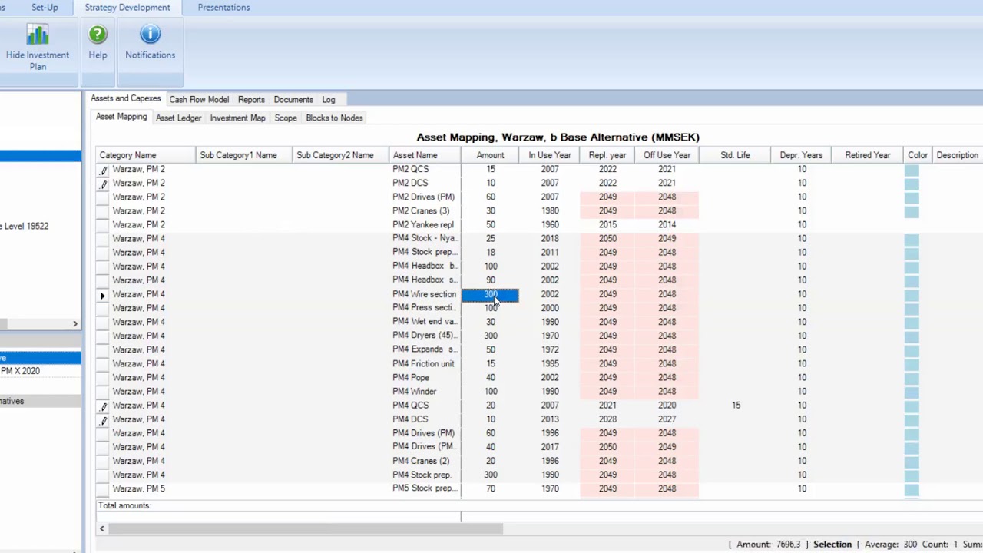Switch to the Set-Up ribbon tab
Screen dimensions: 983x553
coord(45,8)
